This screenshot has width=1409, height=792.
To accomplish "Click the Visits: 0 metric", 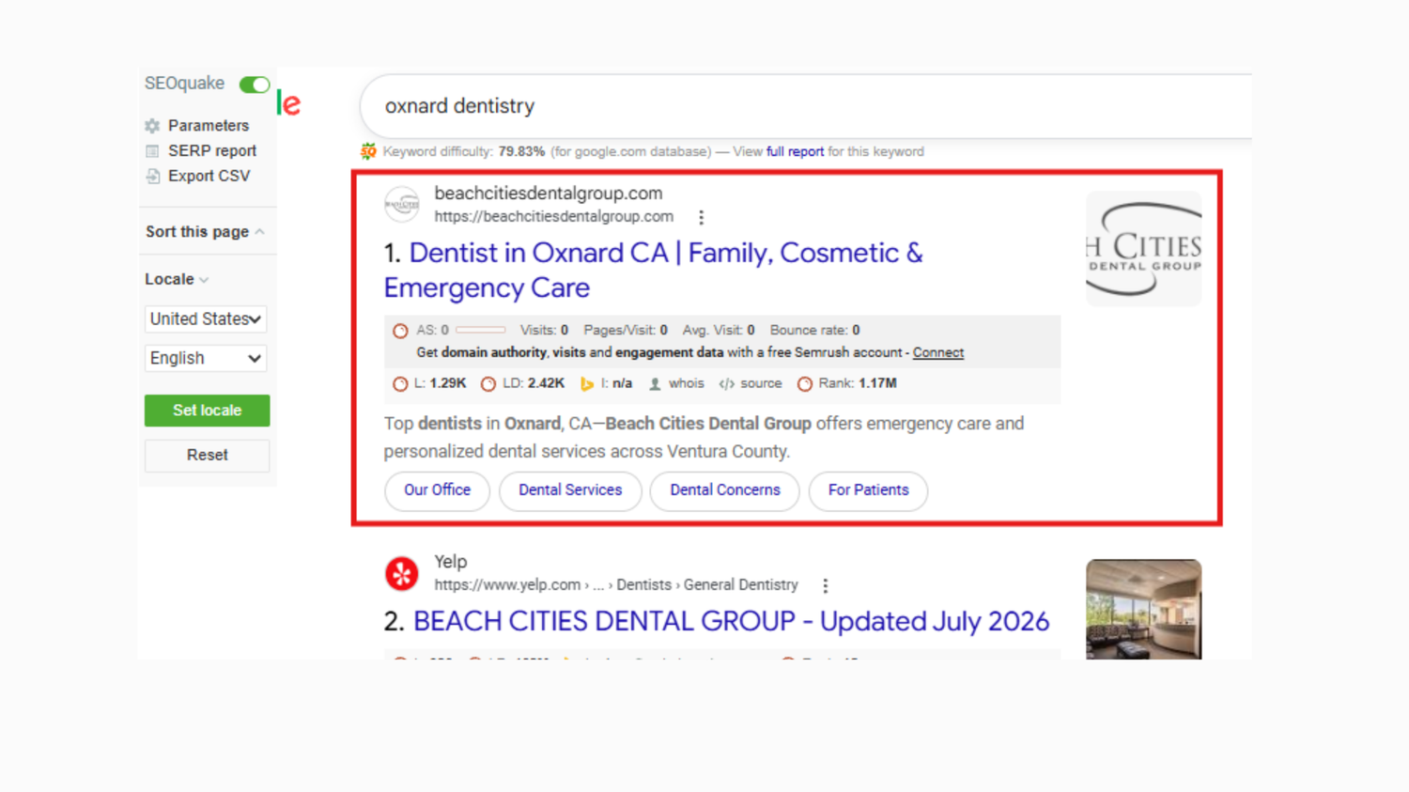I will pos(544,331).
